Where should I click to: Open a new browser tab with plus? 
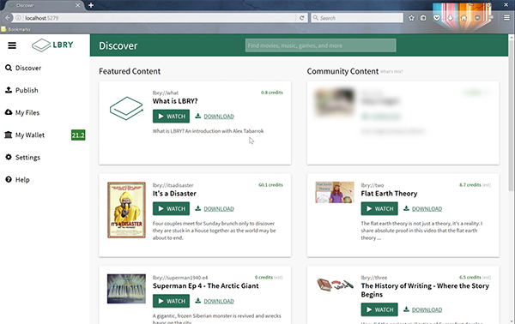91,5
